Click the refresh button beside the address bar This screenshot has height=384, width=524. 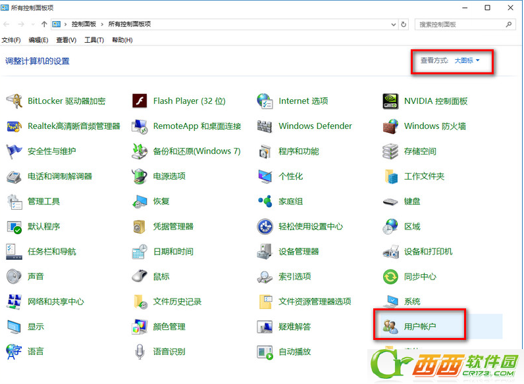pos(404,24)
